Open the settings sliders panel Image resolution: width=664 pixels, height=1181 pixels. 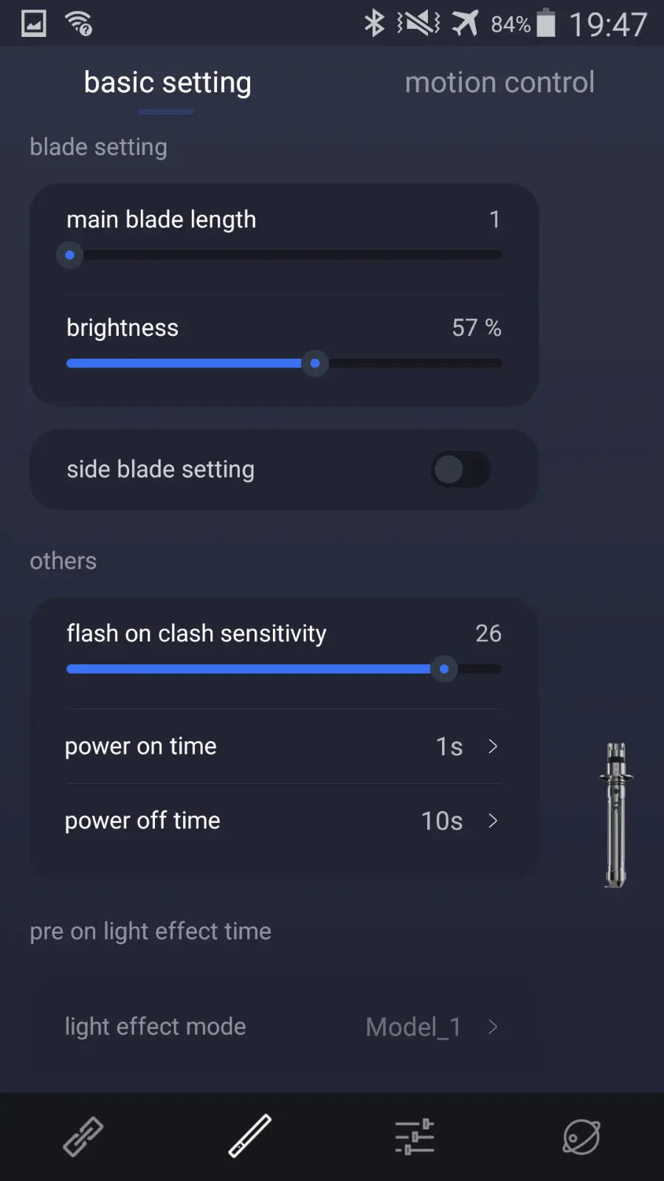coord(415,1135)
